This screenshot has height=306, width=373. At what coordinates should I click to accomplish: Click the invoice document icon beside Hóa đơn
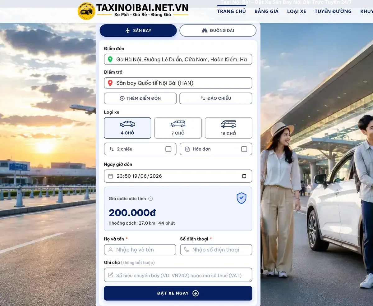pos(187,149)
